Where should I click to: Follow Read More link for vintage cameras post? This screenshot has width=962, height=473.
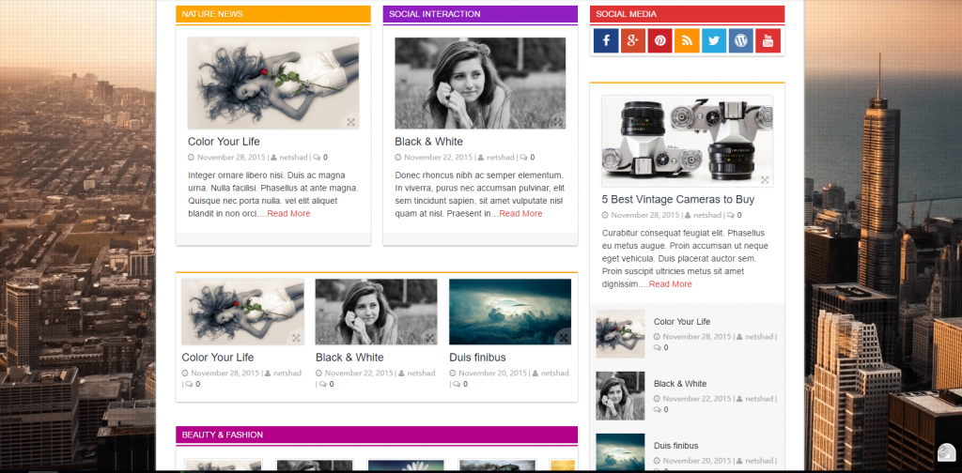click(670, 283)
